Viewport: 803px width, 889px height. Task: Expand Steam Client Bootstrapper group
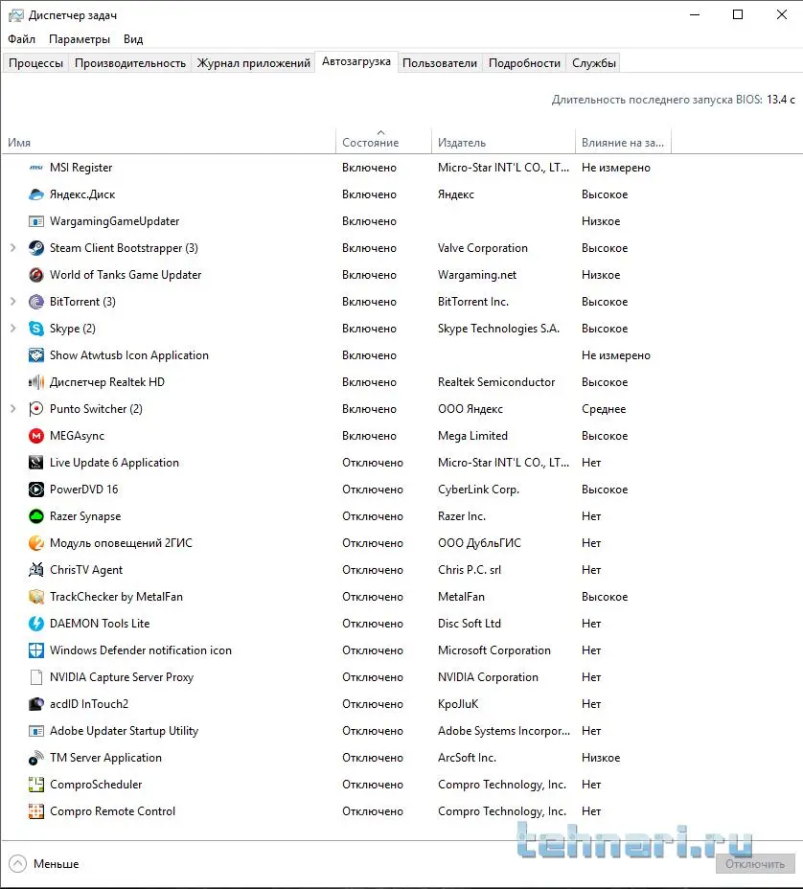pos(13,248)
